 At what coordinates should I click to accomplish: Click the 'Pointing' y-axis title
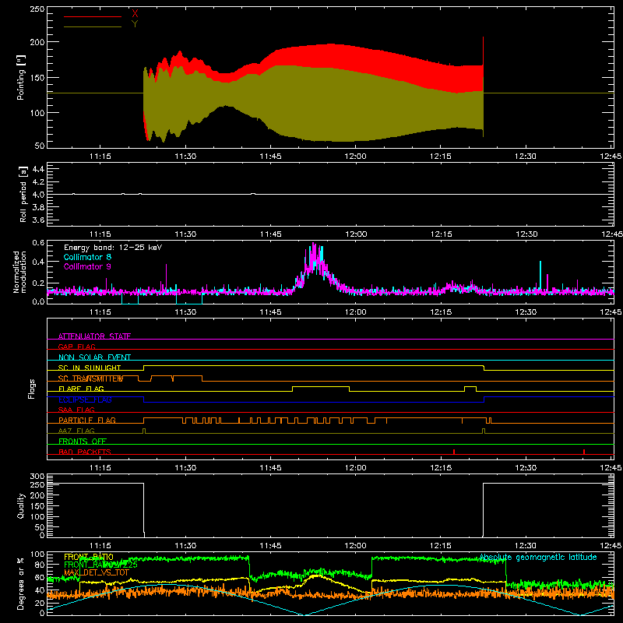click(21, 77)
